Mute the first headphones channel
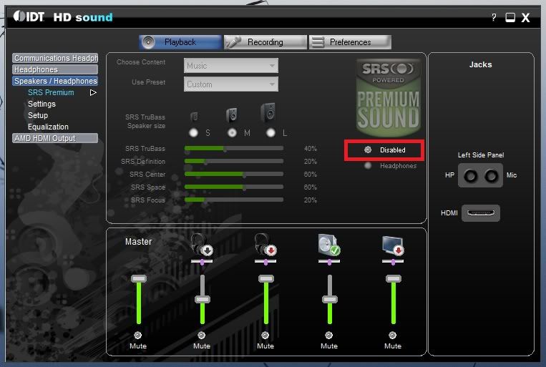Viewport: 546px width, 367px height. coord(202,335)
